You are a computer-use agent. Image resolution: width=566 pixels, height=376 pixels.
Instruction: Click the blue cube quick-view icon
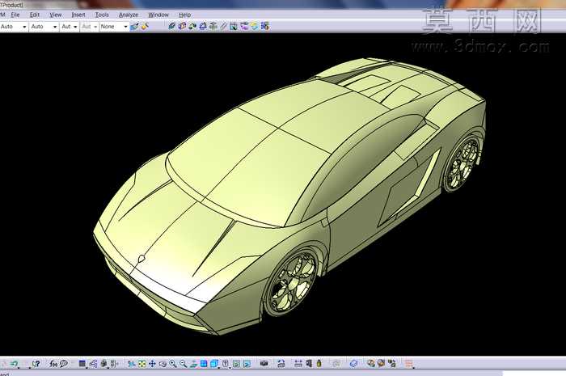coord(214,364)
